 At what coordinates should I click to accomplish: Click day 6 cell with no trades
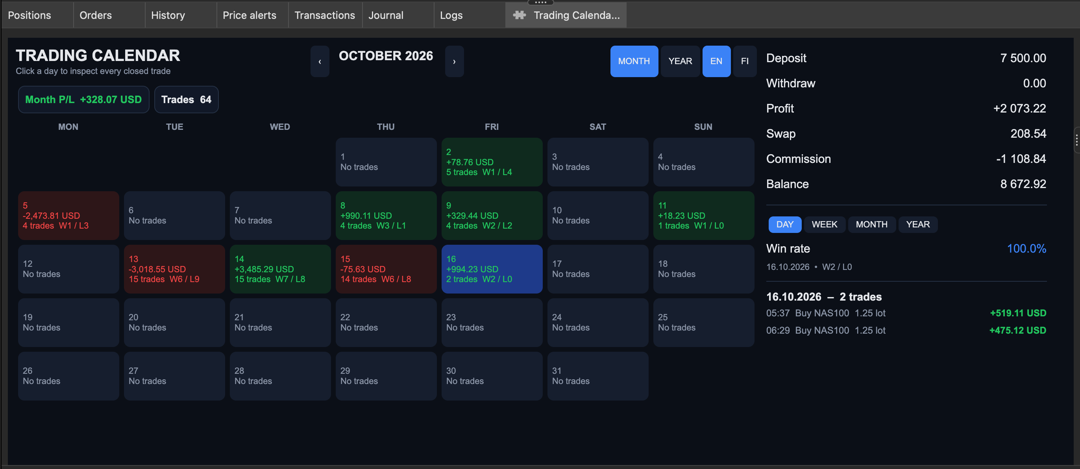click(x=174, y=216)
